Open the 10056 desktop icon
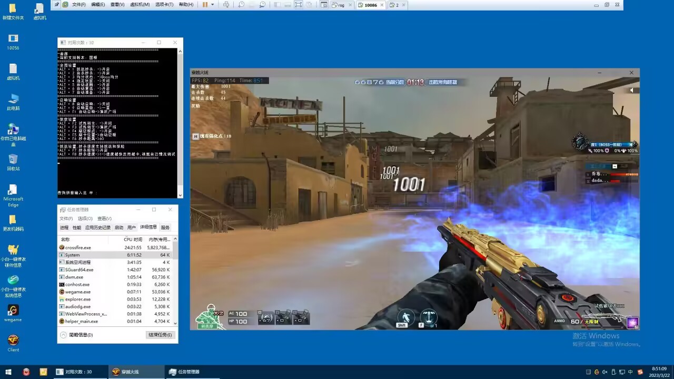This screenshot has height=379, width=674. [x=13, y=42]
